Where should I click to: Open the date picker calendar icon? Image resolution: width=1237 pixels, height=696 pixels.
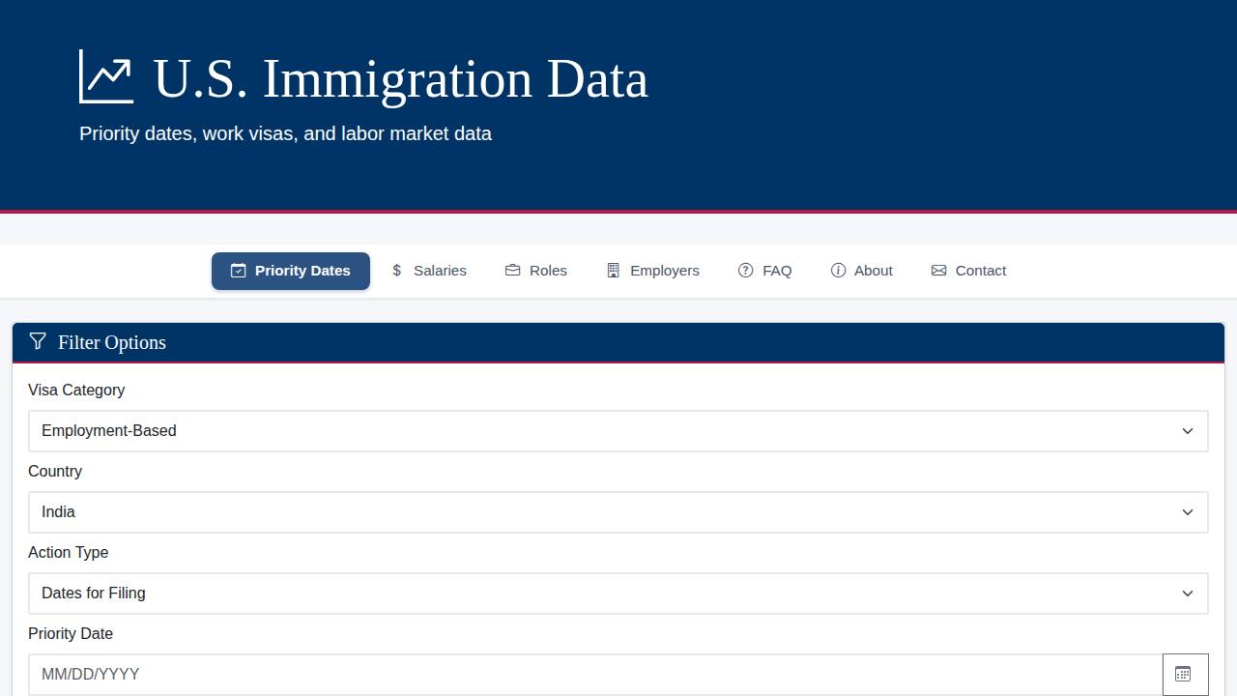tap(1185, 673)
